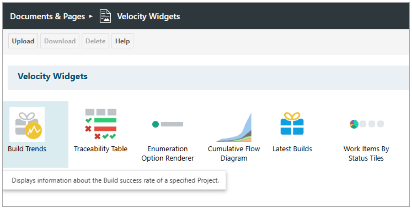This screenshot has height=209, width=412.
Task: Click the Build Trends label text
Action: [27, 149]
